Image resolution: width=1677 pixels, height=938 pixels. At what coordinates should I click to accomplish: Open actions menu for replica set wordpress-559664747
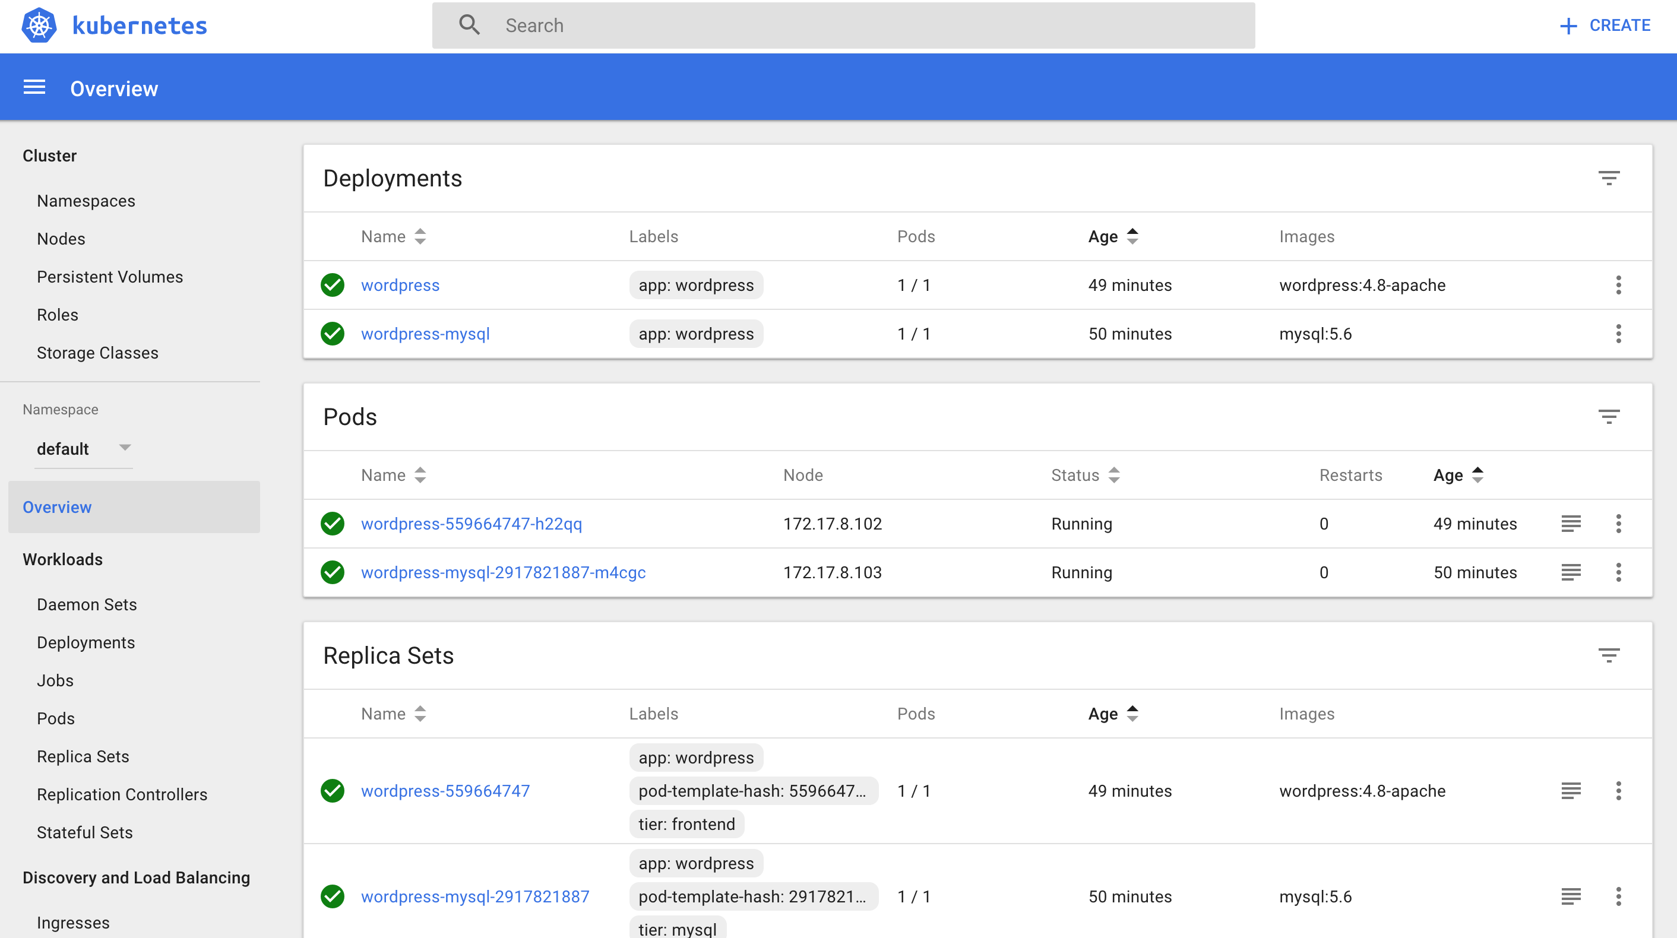[1618, 791]
